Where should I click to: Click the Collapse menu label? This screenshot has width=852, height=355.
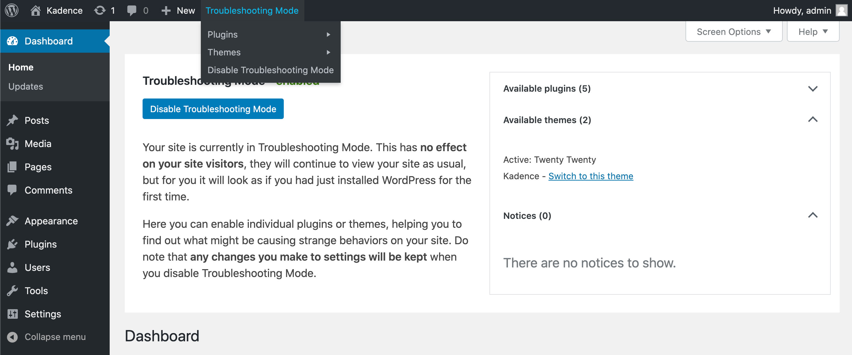pyautogui.click(x=55, y=337)
